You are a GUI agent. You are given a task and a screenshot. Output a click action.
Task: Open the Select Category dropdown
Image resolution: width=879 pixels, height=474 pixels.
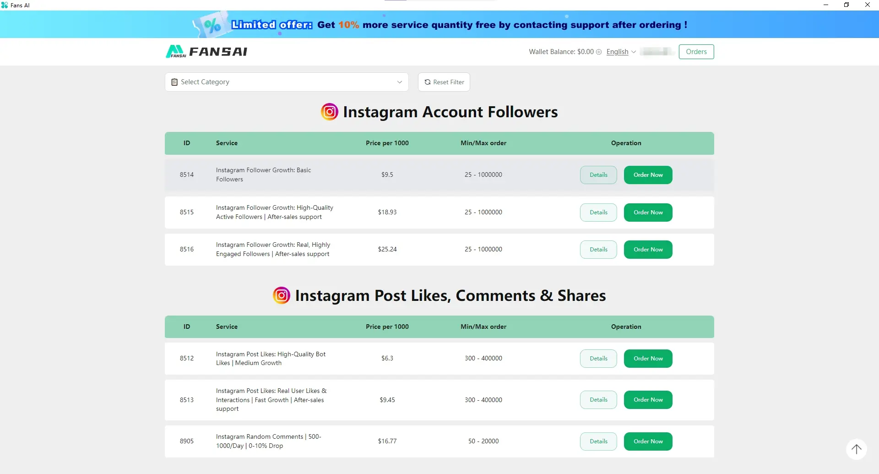(x=287, y=82)
